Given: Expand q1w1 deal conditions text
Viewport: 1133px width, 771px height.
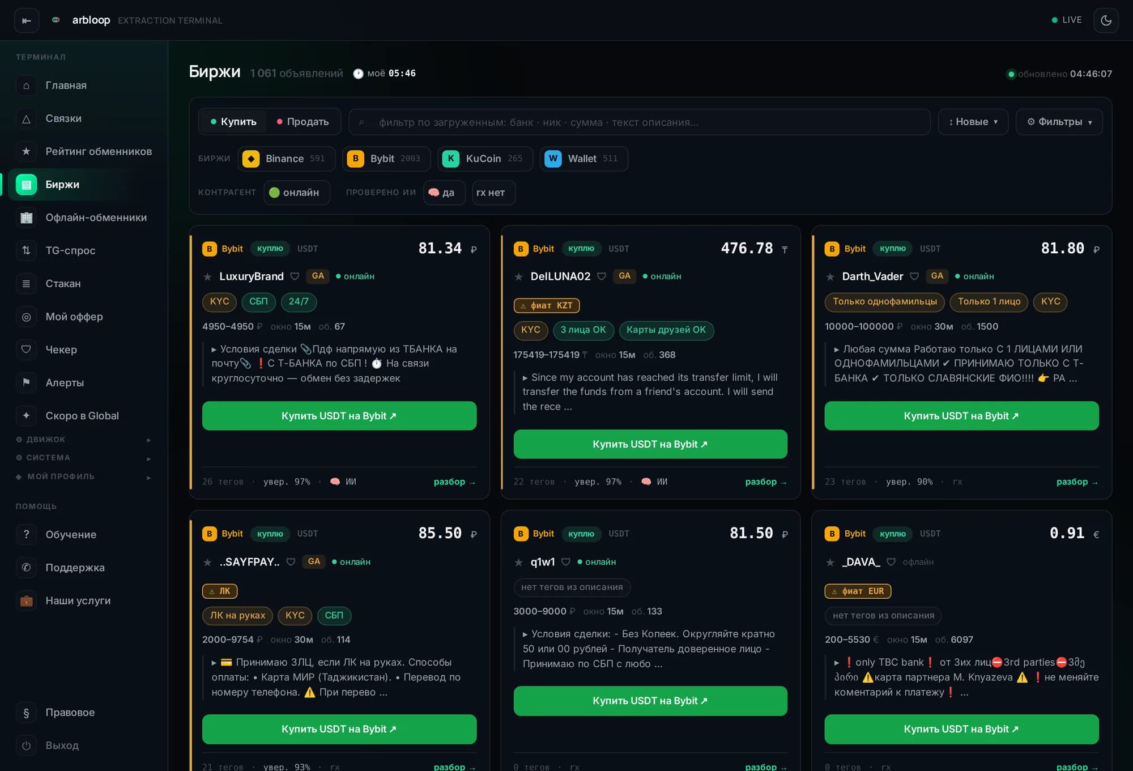Looking at the screenshot, I should point(650,649).
